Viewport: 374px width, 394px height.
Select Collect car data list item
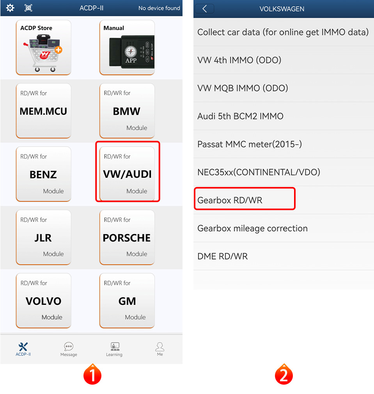point(284,32)
